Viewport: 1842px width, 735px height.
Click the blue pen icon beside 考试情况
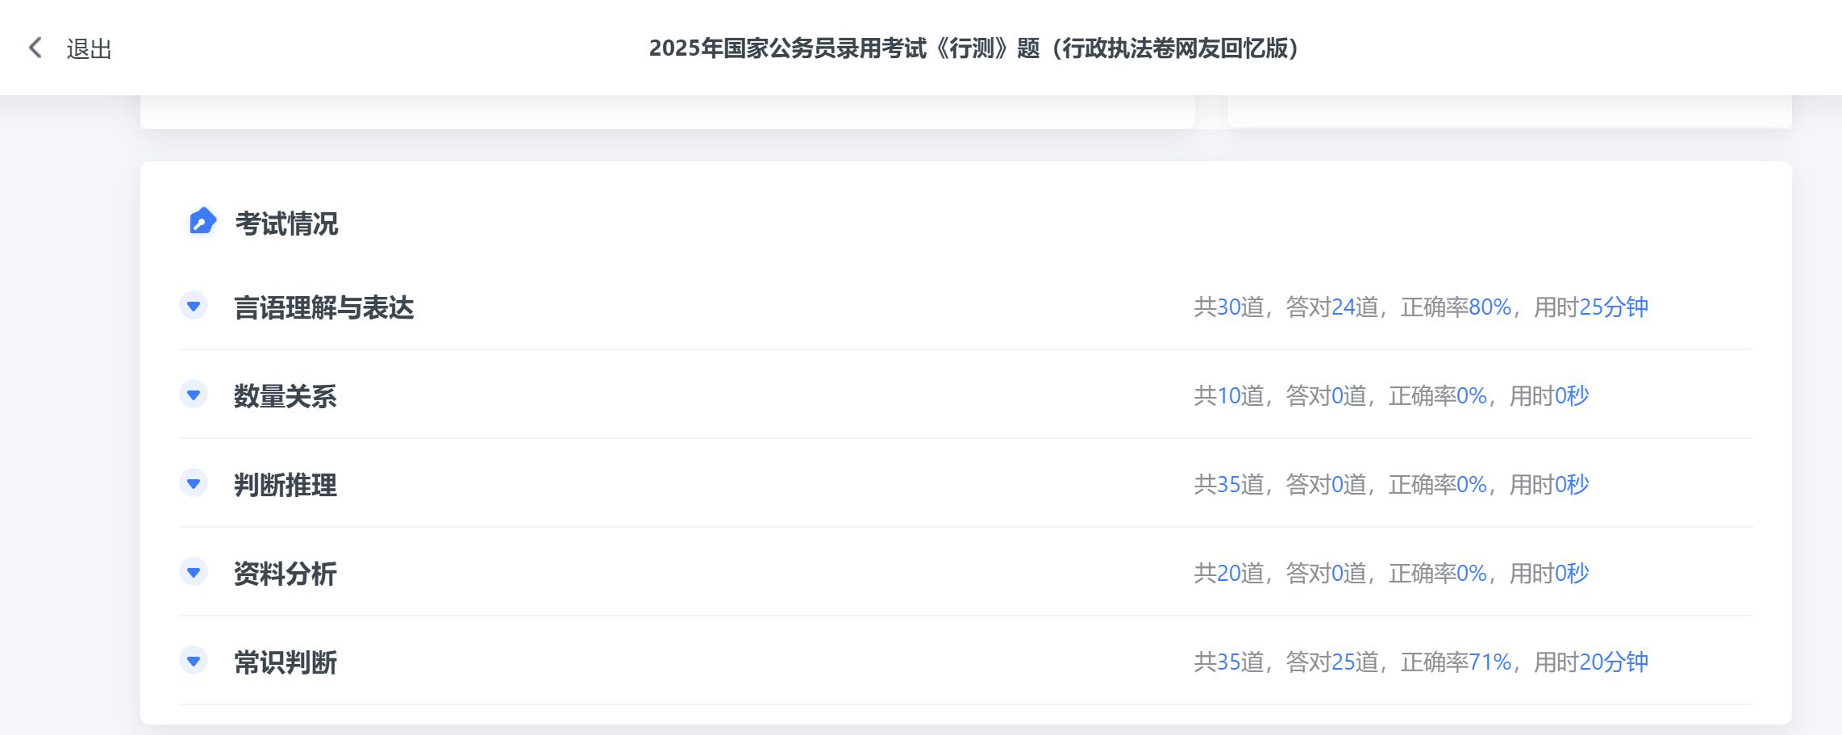pos(202,222)
